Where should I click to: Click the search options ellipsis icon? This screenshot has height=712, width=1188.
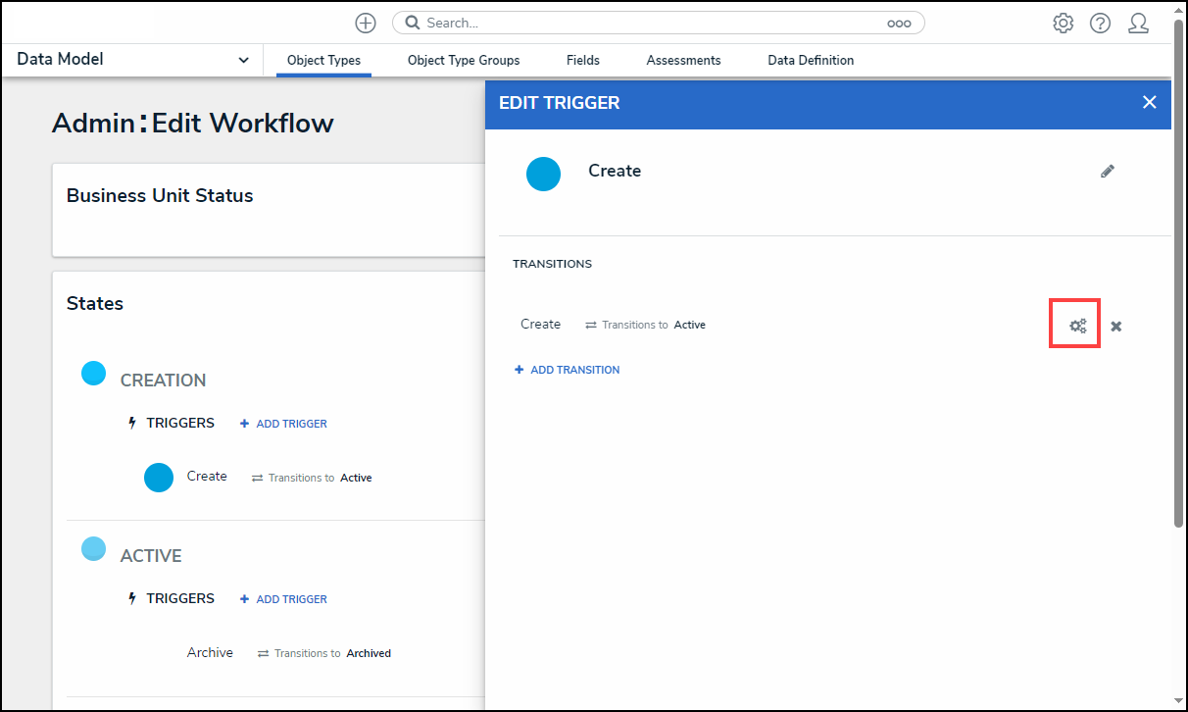point(898,24)
